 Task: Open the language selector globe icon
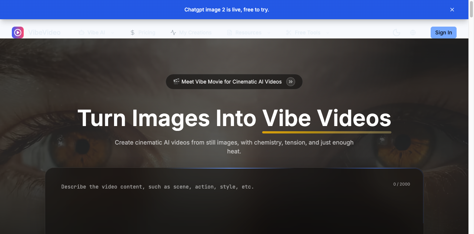(413, 33)
